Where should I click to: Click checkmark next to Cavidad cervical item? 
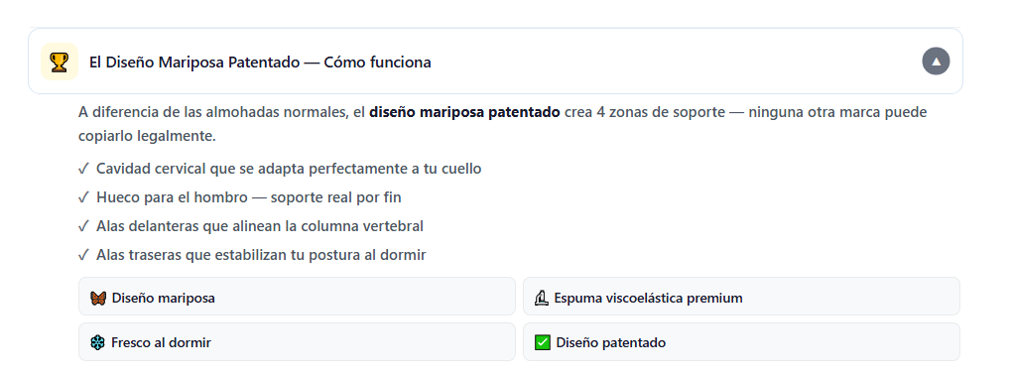pos(83,169)
